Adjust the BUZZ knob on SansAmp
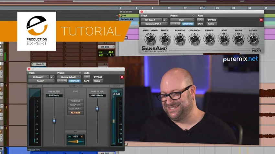 click(165, 39)
